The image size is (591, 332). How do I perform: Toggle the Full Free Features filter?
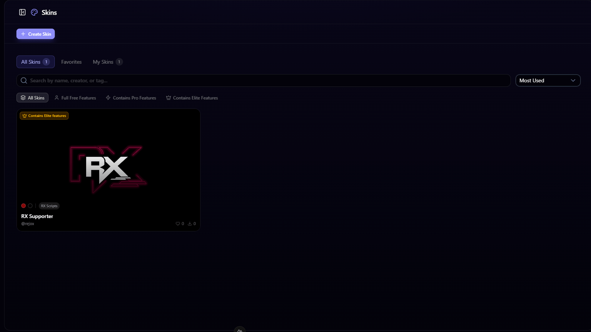tap(75, 98)
